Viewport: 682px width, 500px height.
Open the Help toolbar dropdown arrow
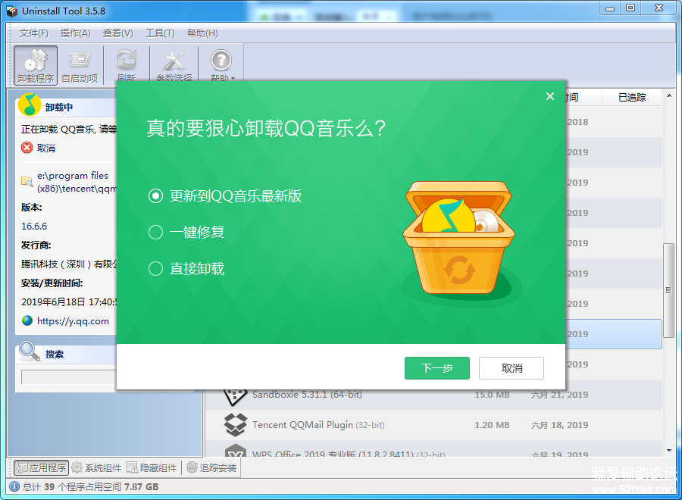(233, 78)
